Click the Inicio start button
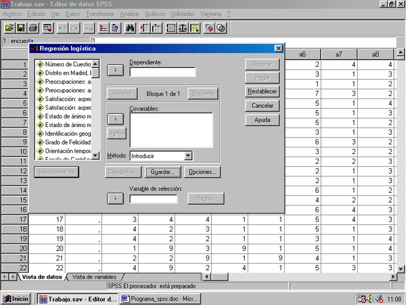The width and height of the screenshot is (406, 305). 16,299
